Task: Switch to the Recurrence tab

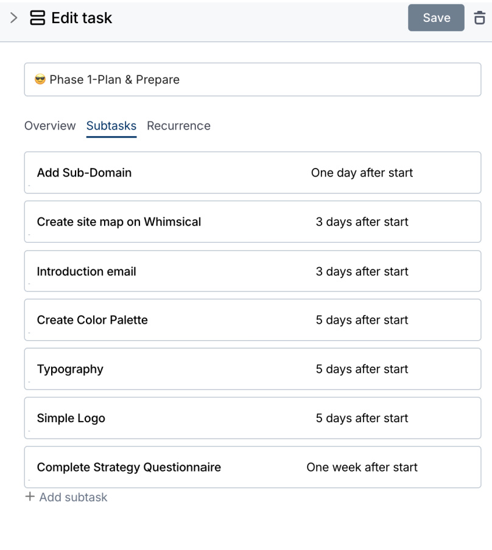Action: [x=178, y=126]
